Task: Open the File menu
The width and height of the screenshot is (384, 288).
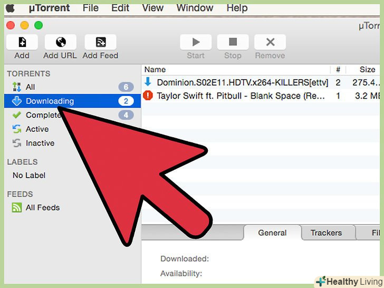Action: click(91, 8)
